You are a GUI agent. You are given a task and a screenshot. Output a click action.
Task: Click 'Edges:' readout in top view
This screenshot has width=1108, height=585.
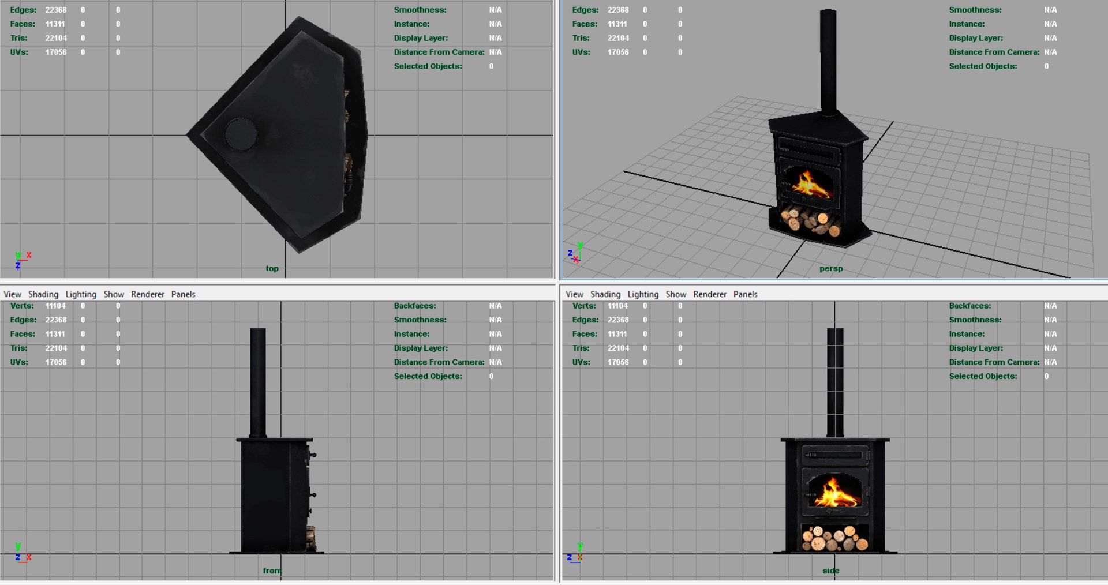pos(23,10)
